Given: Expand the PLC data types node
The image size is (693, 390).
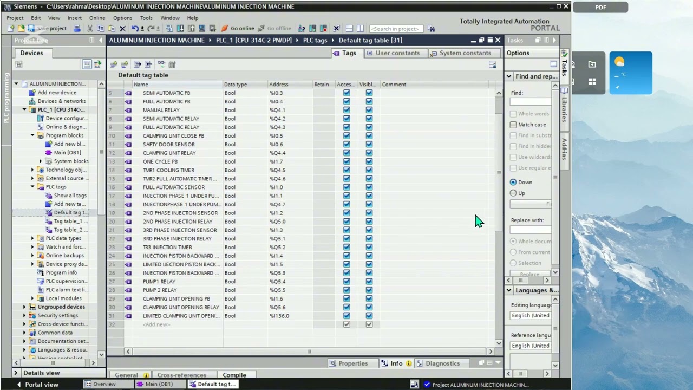Looking at the screenshot, I should [32, 238].
